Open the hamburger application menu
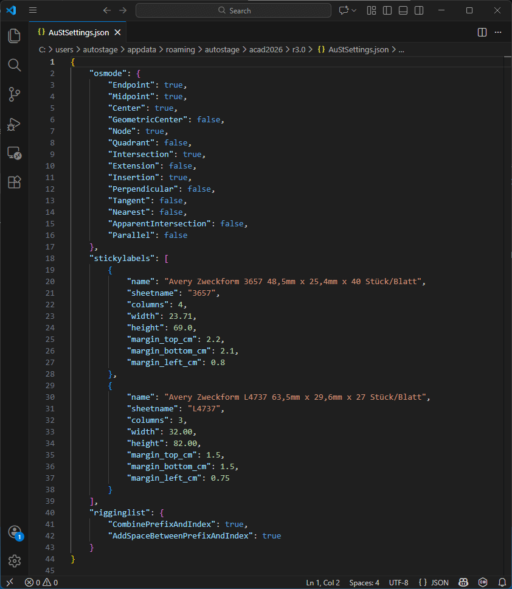 33,10
